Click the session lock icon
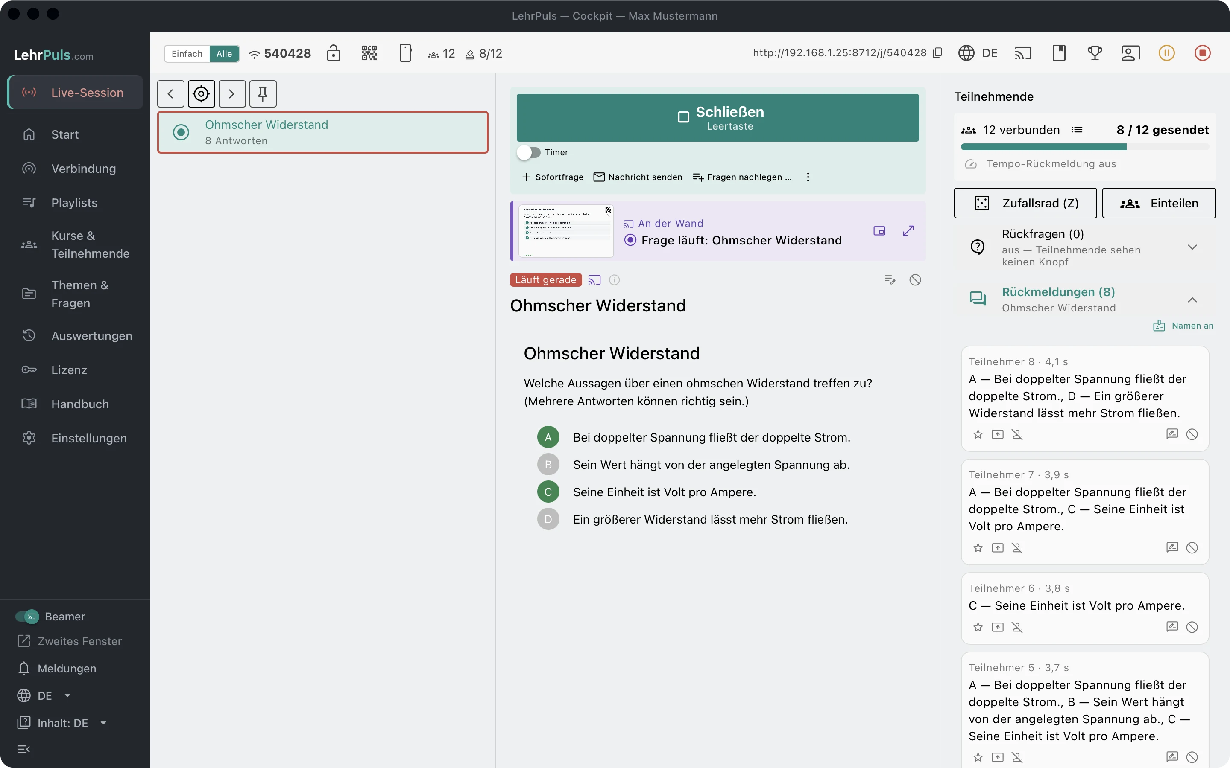 click(334, 53)
